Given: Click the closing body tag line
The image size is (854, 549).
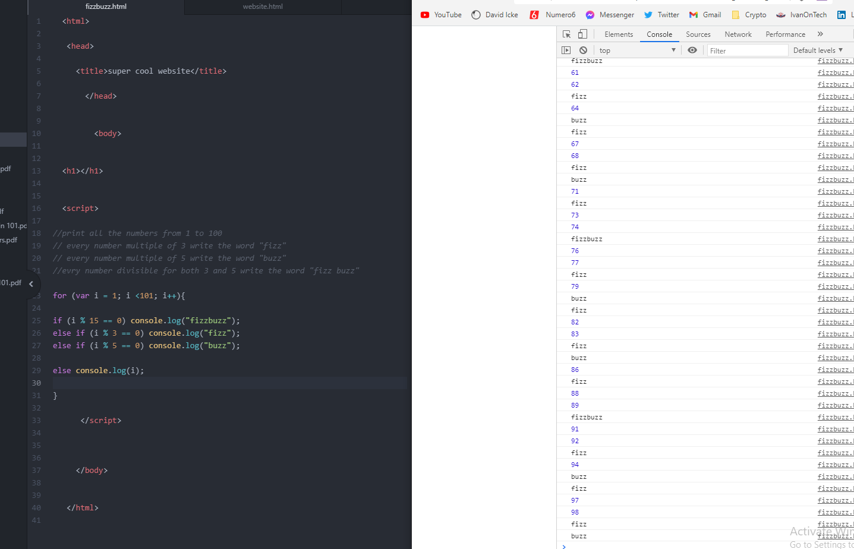Looking at the screenshot, I should [x=92, y=471].
